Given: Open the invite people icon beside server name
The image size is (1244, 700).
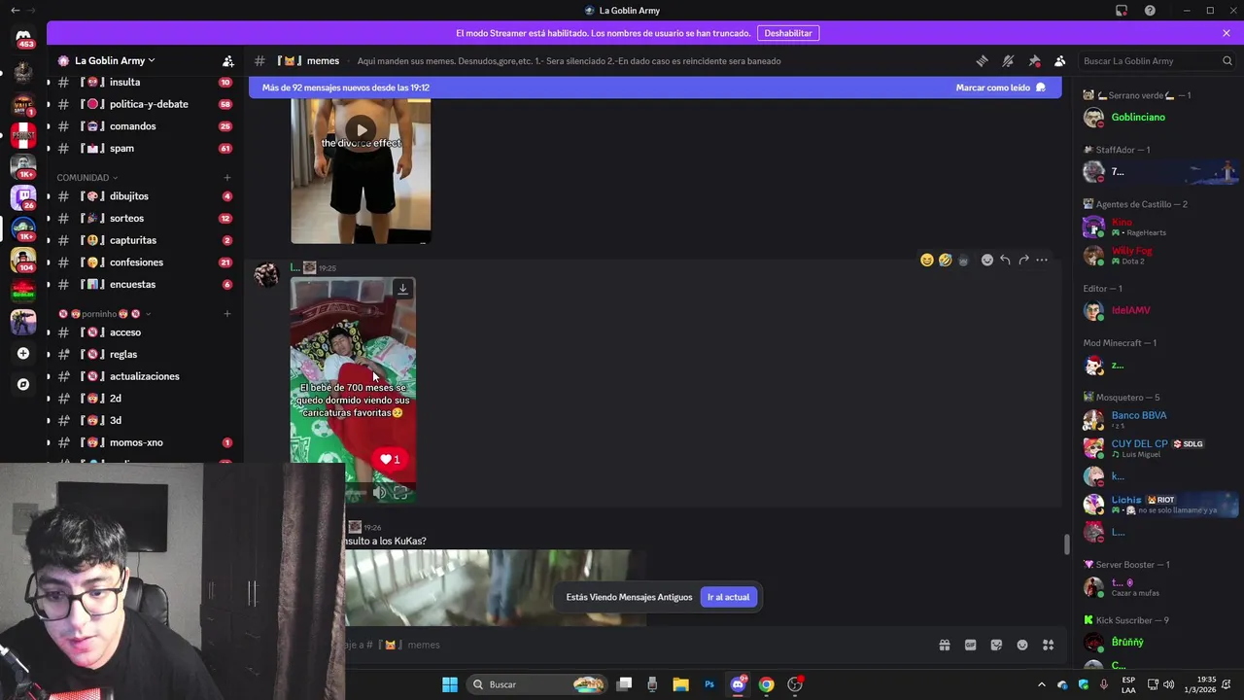Looking at the screenshot, I should [227, 60].
